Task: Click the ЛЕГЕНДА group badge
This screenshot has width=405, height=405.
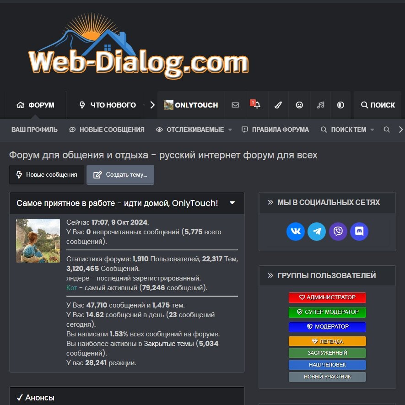Action: 327,341
